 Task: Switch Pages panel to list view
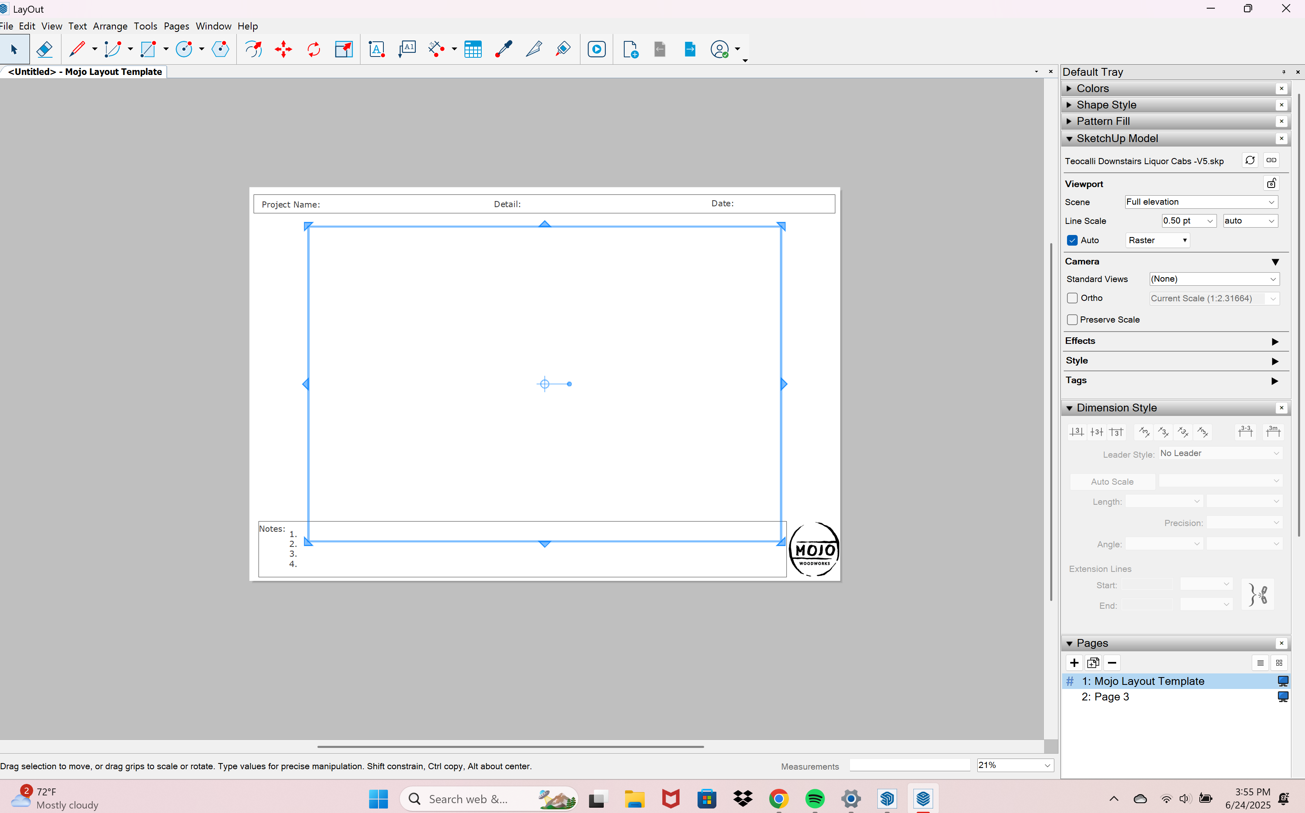pyautogui.click(x=1260, y=663)
